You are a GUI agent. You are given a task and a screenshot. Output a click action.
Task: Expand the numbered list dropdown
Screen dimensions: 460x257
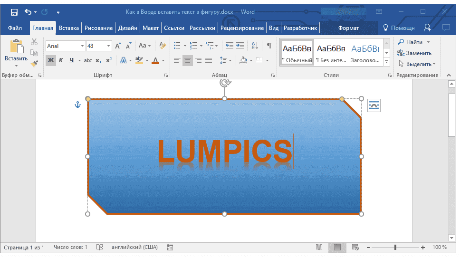click(x=201, y=46)
